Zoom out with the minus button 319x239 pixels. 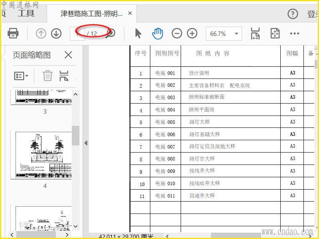[177, 33]
